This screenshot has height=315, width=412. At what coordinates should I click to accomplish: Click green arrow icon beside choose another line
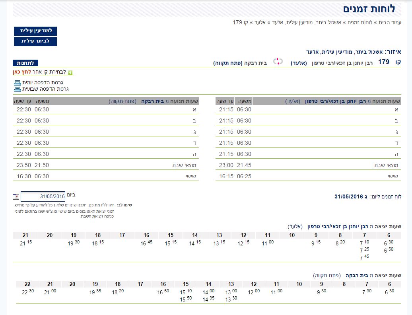(x=70, y=72)
